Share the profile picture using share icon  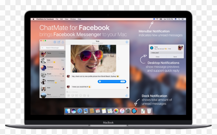[119, 59]
